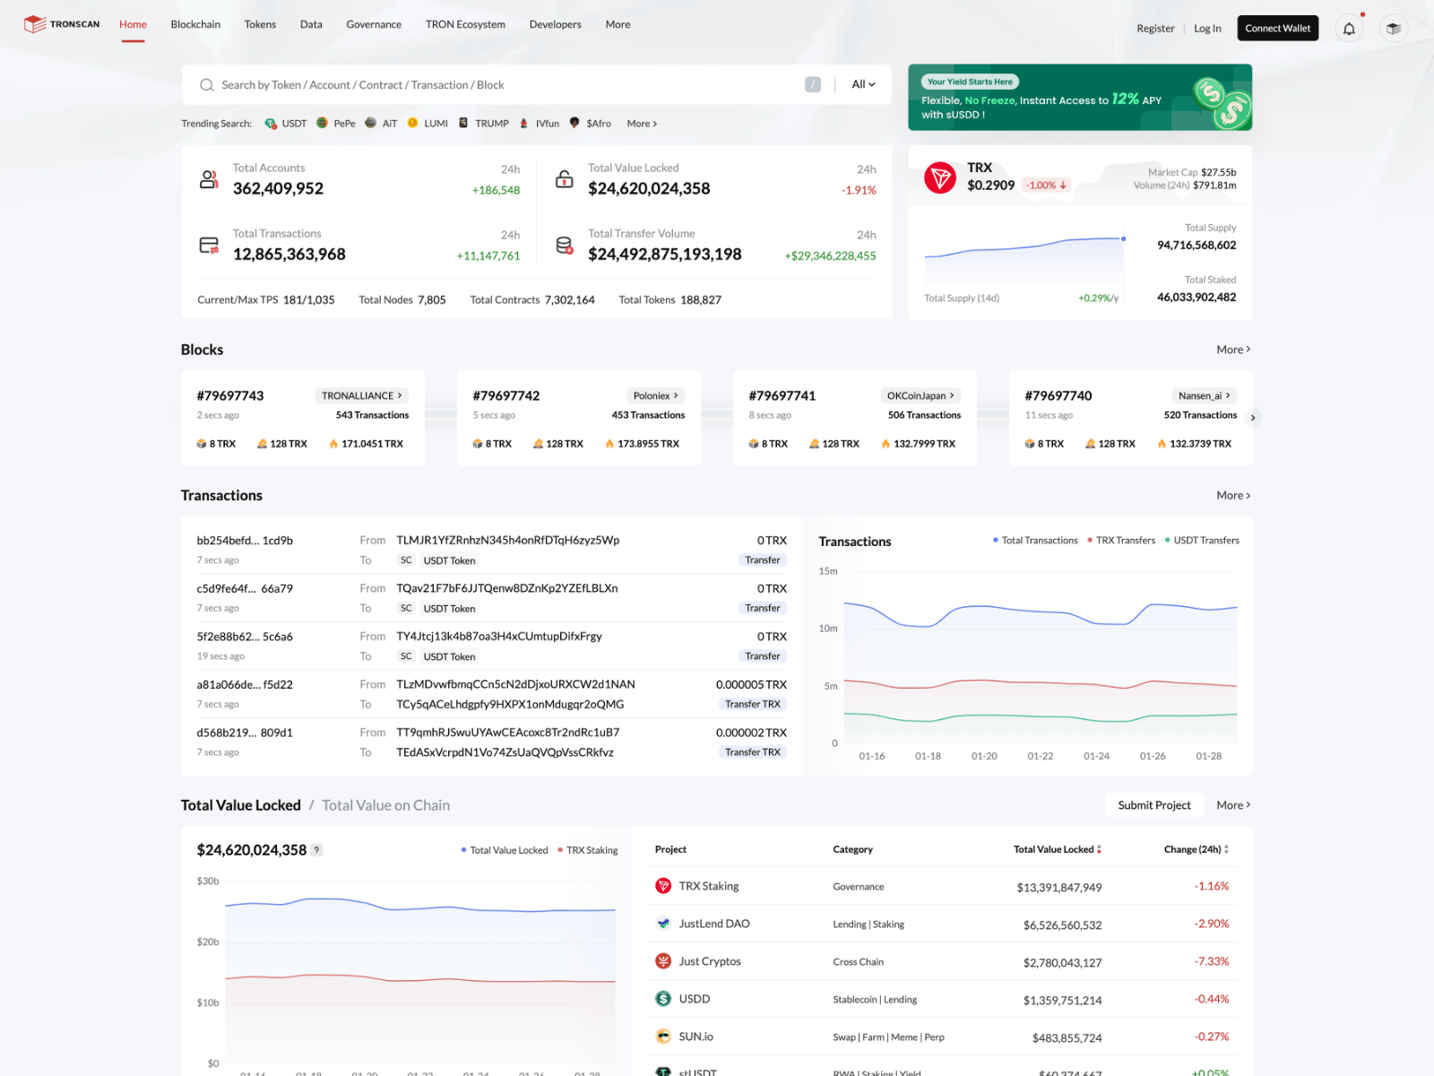Open the notifications bell
The image size is (1434, 1076).
click(x=1349, y=29)
